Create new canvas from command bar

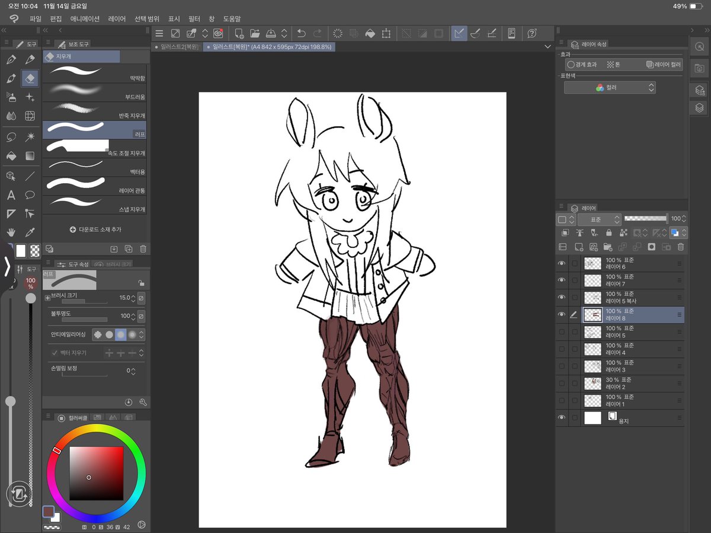tap(239, 34)
